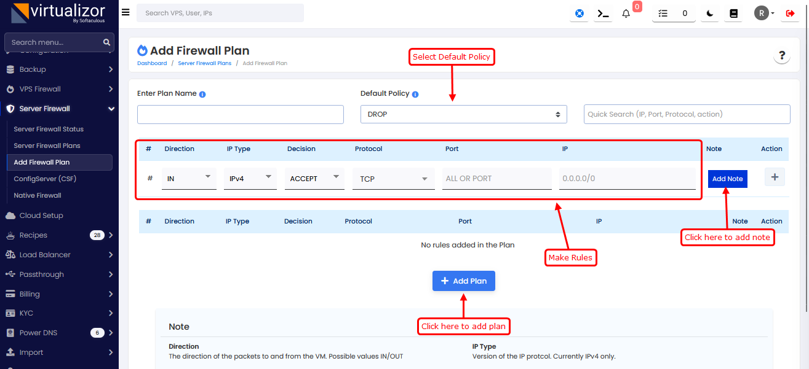Open the Default Policy DROP dropdown
Screen dimensions: 809x369
(x=463, y=114)
